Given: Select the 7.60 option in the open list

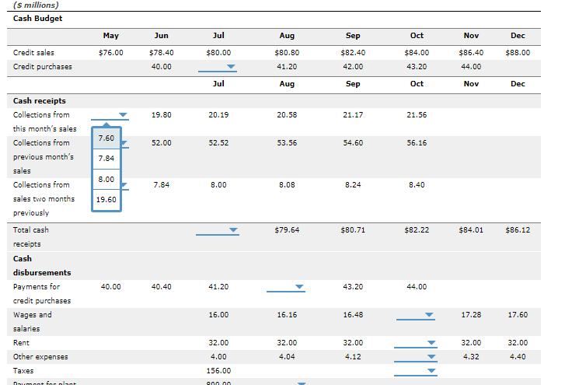Looking at the screenshot, I should (x=106, y=138).
